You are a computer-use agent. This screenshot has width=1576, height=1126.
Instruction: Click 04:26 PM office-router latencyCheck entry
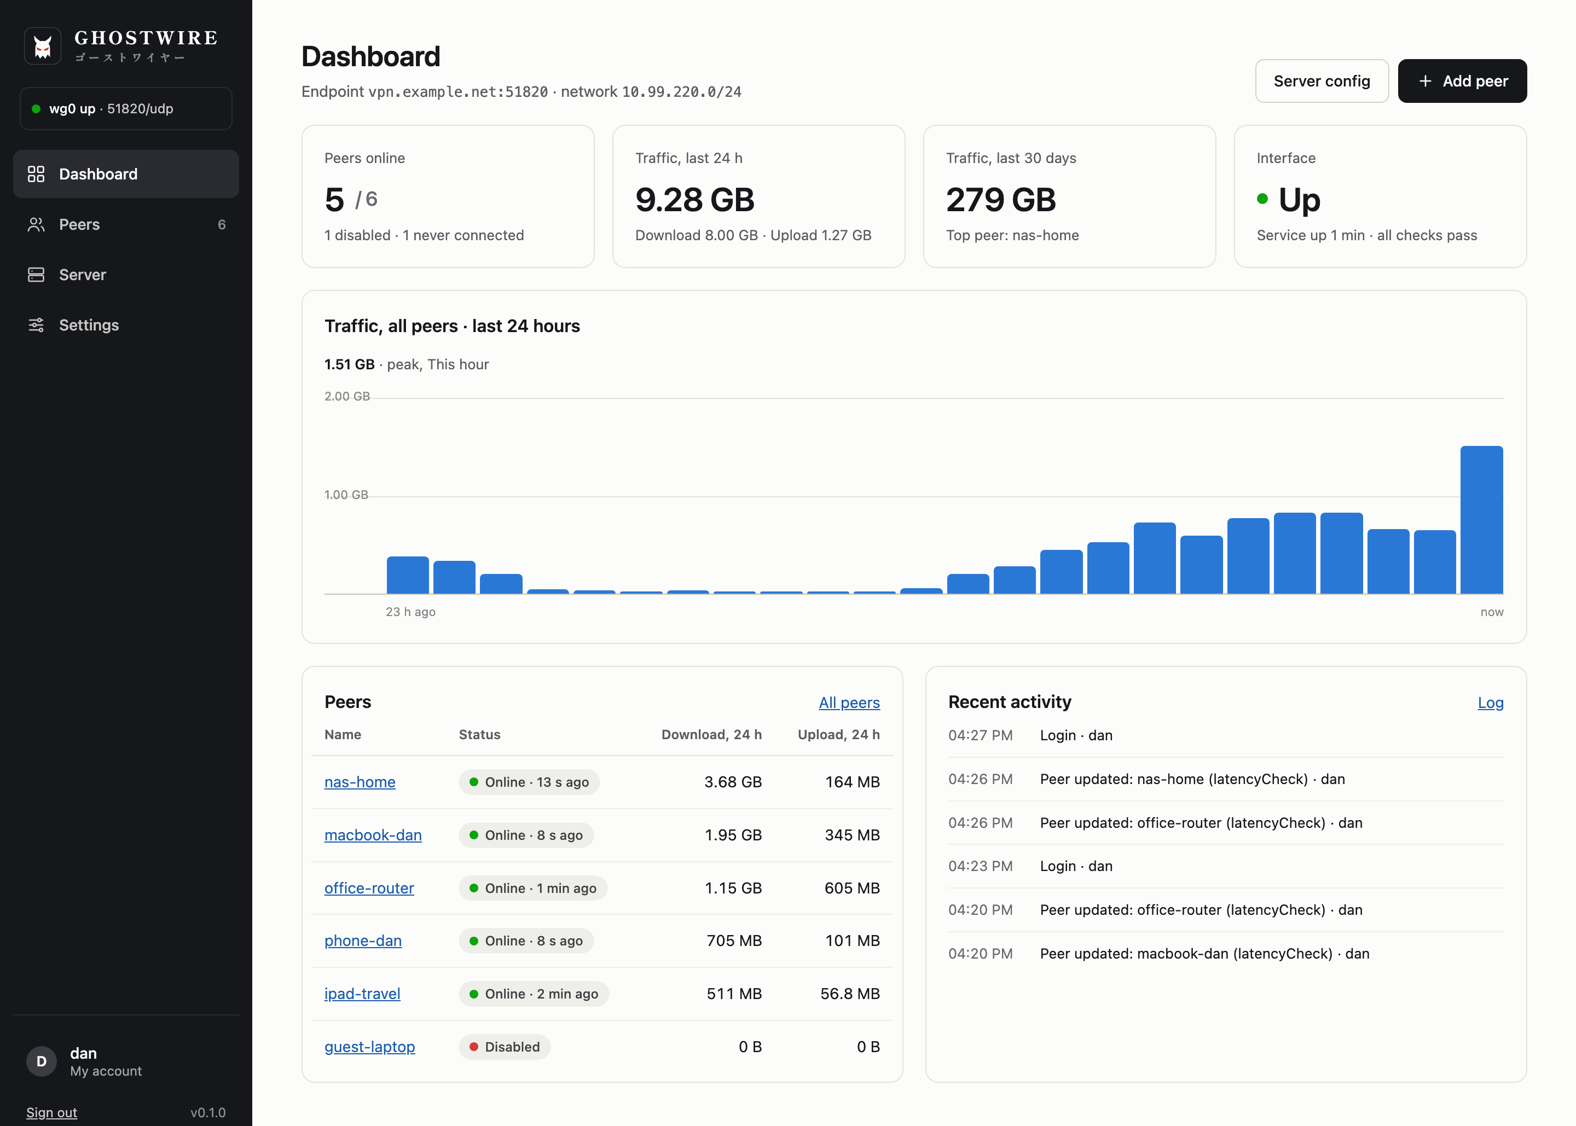pyautogui.click(x=1226, y=823)
